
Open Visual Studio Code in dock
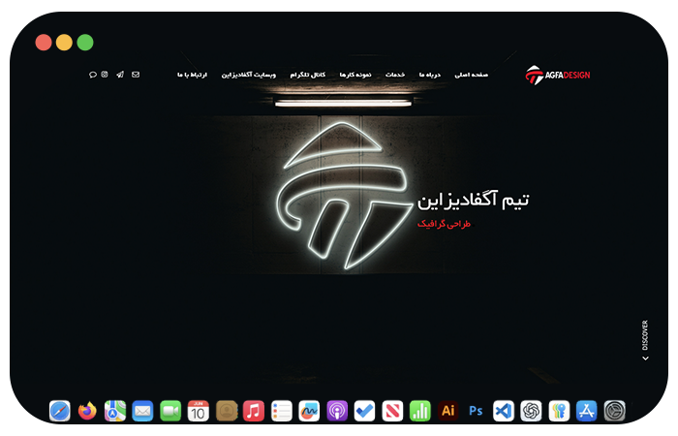[x=503, y=411]
